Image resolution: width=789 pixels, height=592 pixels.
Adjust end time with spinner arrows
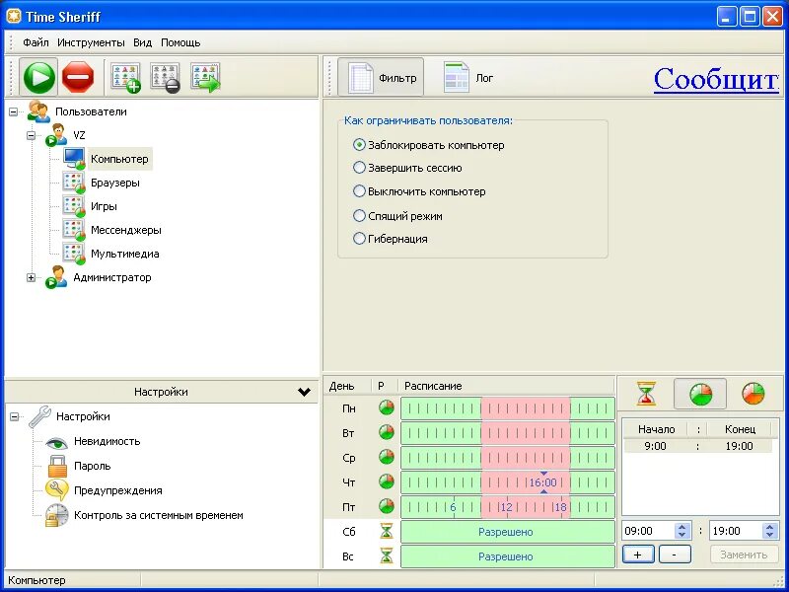click(769, 531)
